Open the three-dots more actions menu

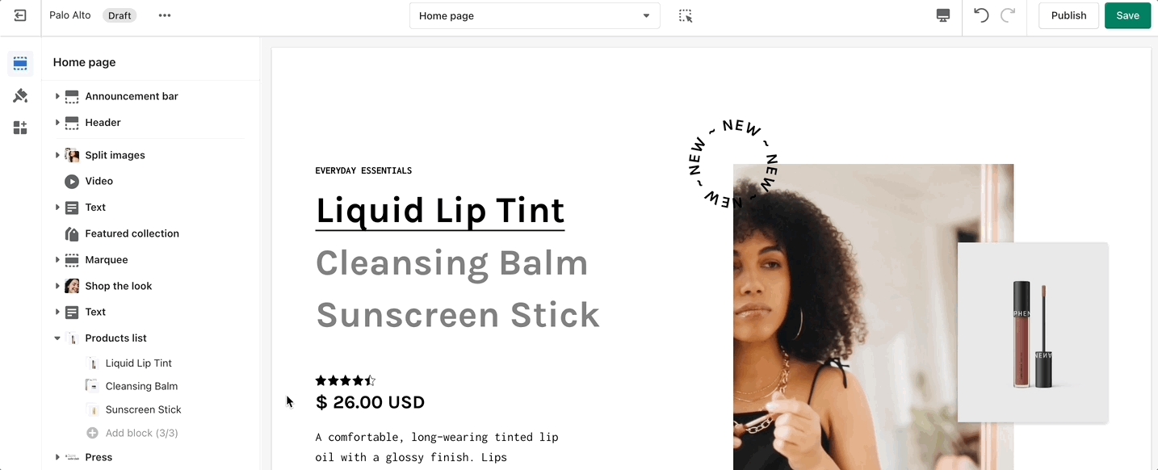pos(165,15)
